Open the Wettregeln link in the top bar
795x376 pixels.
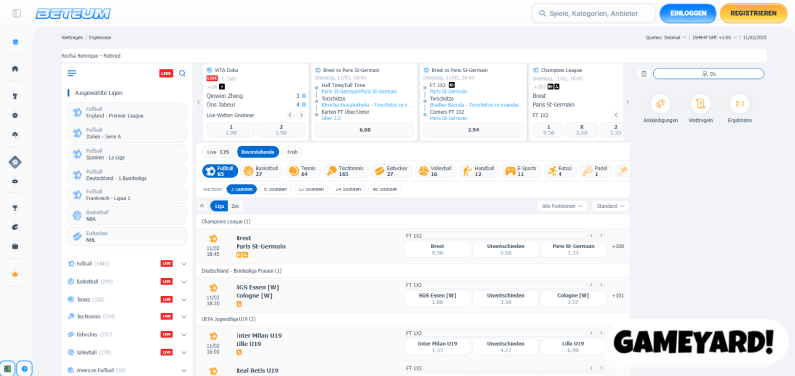click(73, 37)
